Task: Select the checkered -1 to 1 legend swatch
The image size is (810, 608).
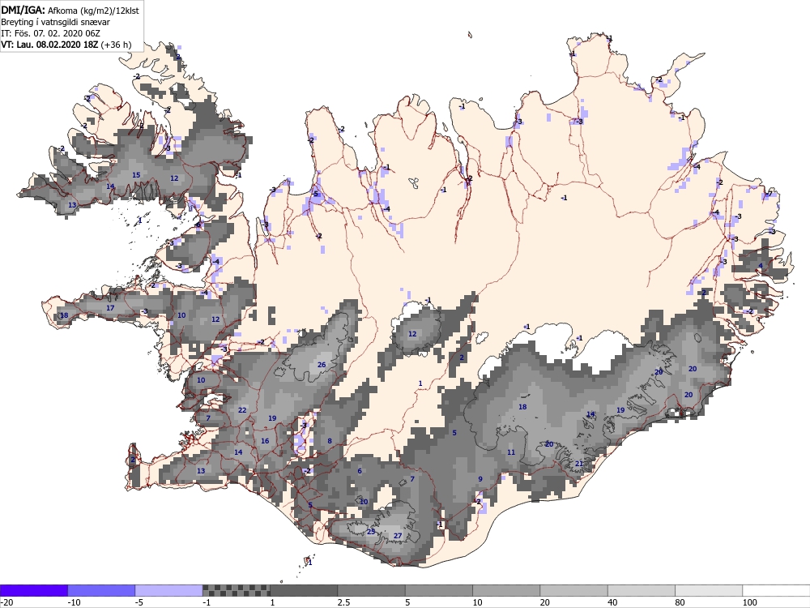Action: point(236,590)
